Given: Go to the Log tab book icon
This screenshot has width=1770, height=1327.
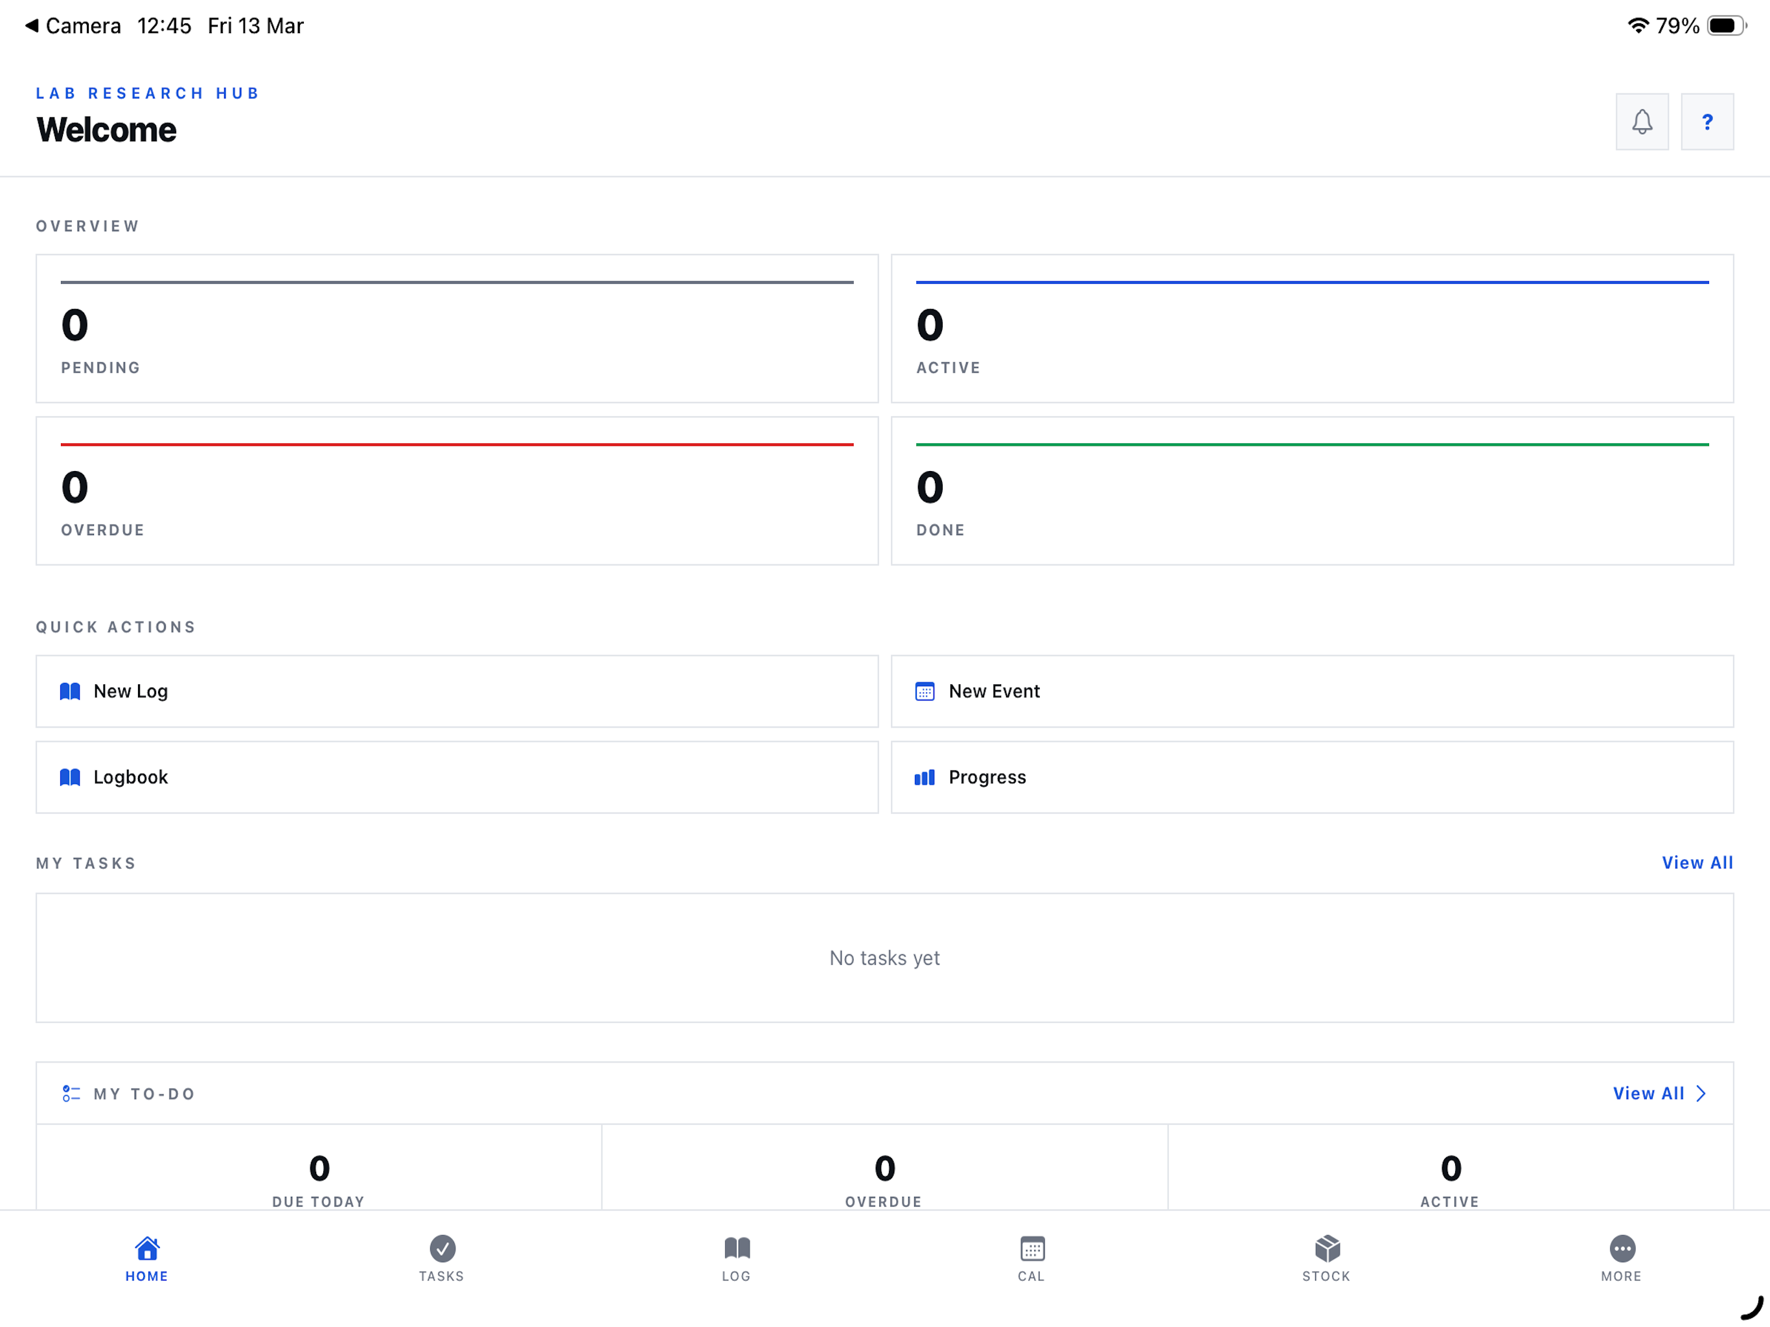Looking at the screenshot, I should (736, 1248).
